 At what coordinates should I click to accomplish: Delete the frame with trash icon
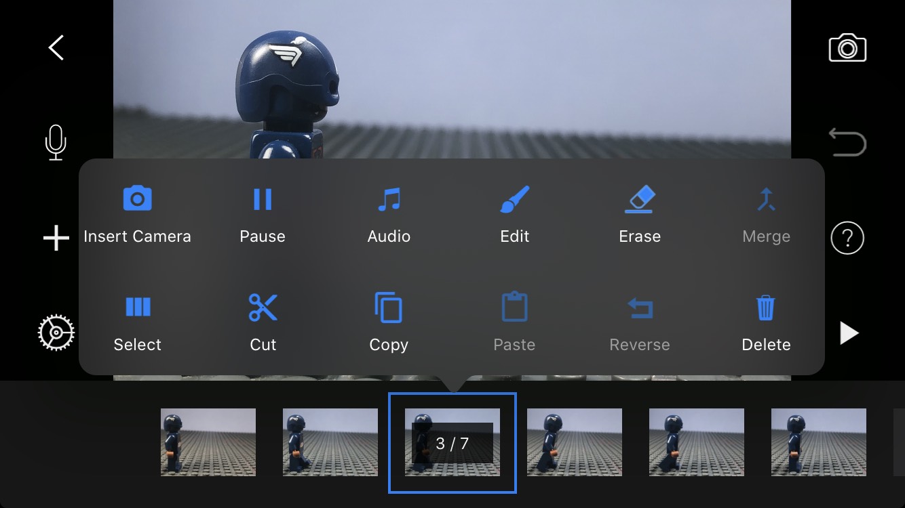[x=766, y=324]
